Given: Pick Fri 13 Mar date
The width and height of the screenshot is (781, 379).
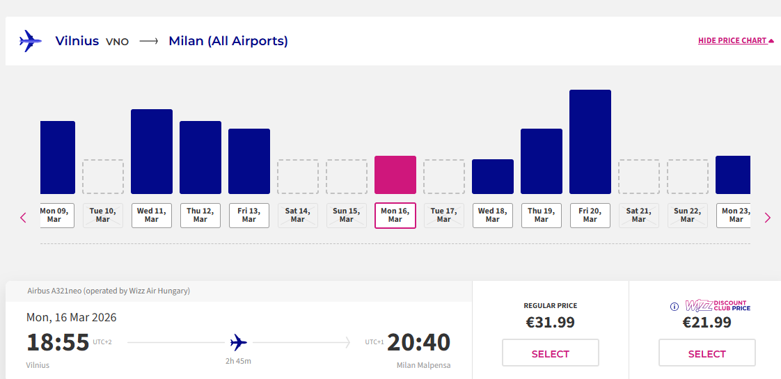Looking at the screenshot, I should pos(249,215).
